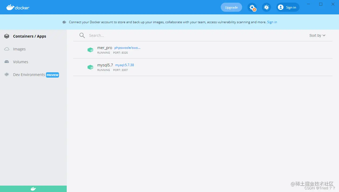Click the search magnifier icon

coord(82,35)
